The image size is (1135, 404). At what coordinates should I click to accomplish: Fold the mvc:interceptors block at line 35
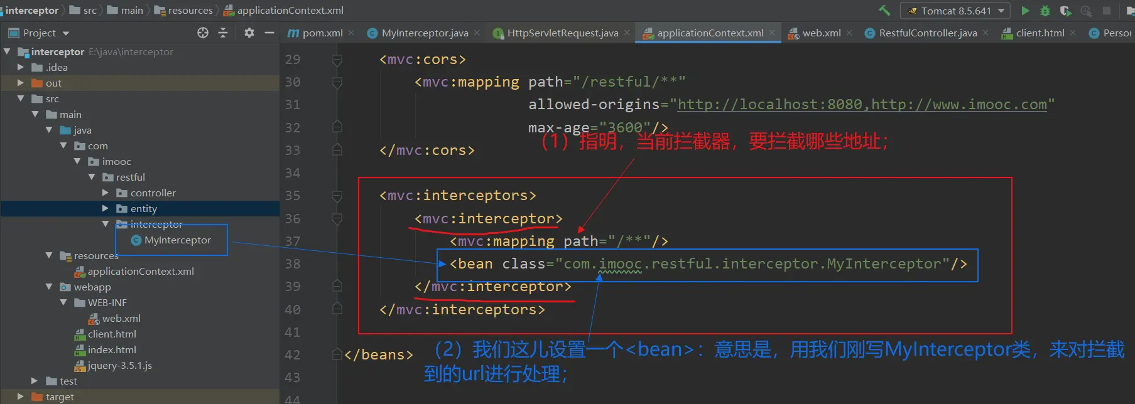337,196
